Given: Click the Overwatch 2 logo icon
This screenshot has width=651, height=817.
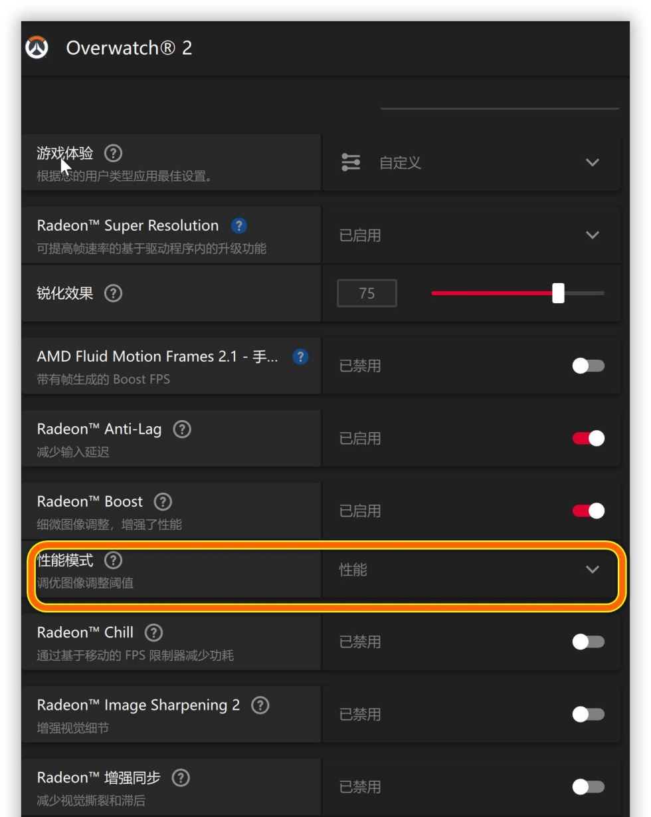Looking at the screenshot, I should click(x=37, y=48).
